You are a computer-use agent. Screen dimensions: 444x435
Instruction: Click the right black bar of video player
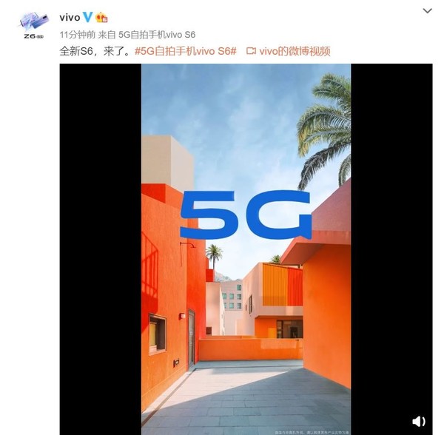coord(391,249)
